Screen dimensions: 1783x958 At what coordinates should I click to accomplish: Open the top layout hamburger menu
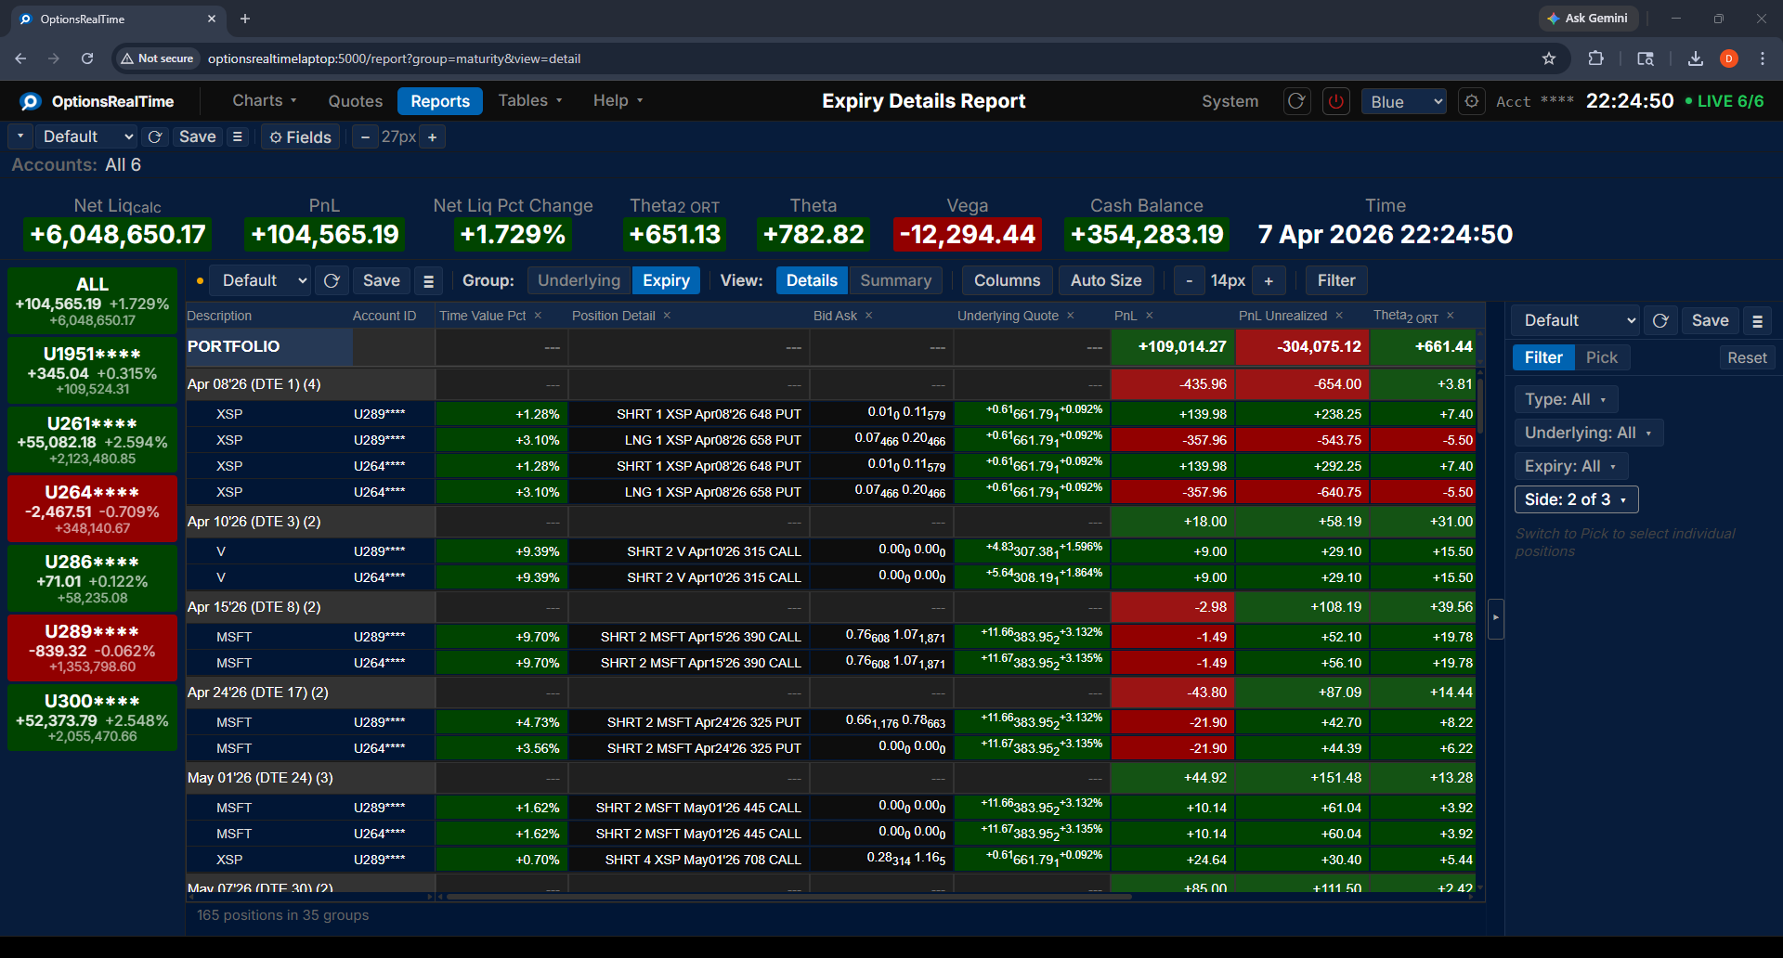(x=238, y=136)
